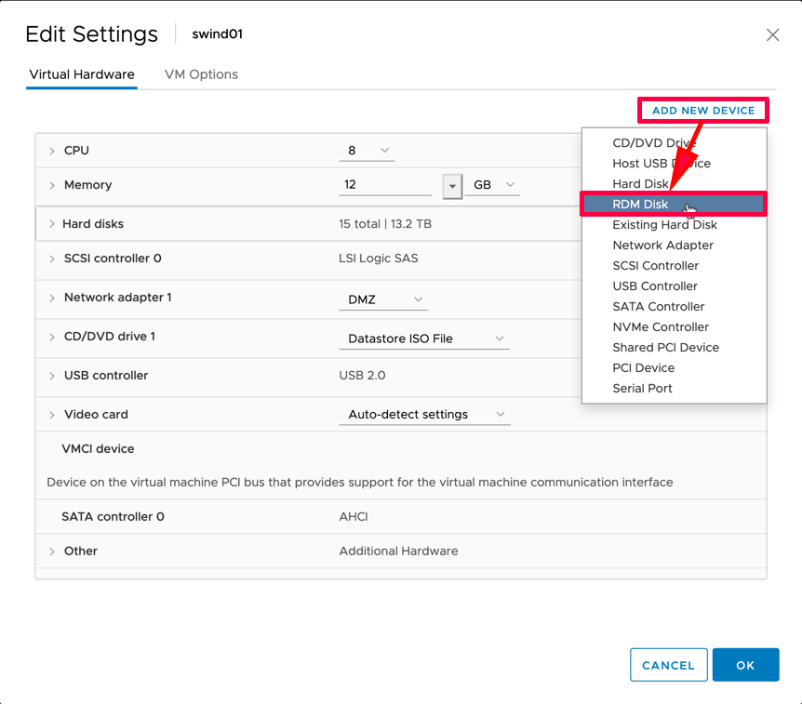Open the memory GB unit dropdown

(492, 184)
